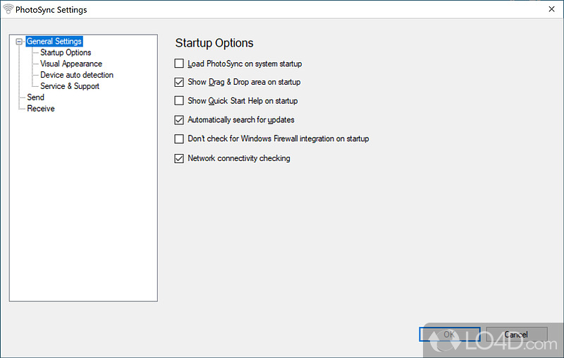The width and height of the screenshot is (564, 358).
Task: Collapse the General Settings tree node
Action: click(x=19, y=42)
